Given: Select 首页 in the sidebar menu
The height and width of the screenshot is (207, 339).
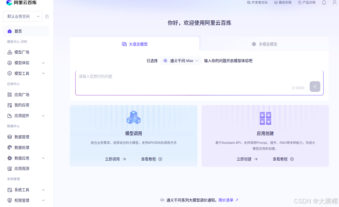Looking at the screenshot, I should pyautogui.click(x=26, y=31).
